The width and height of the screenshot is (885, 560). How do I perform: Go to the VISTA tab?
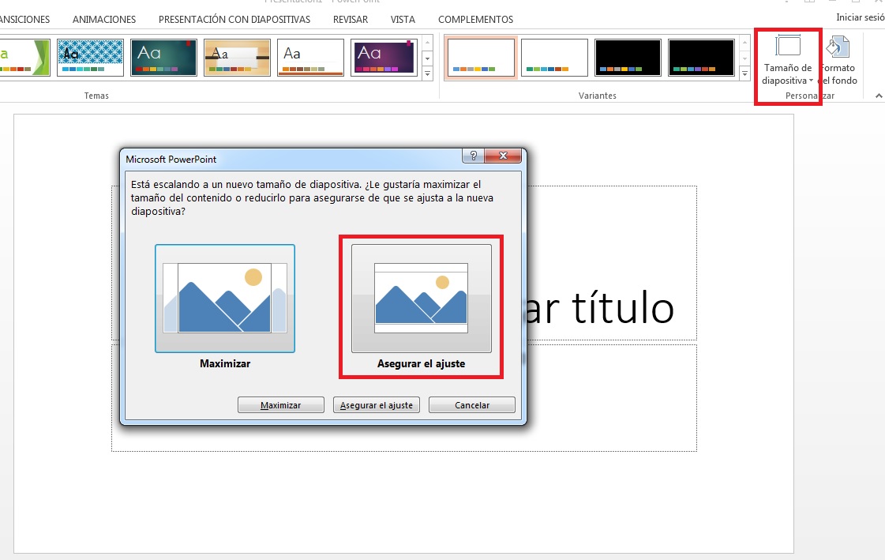click(x=403, y=19)
